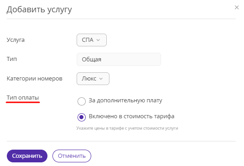The width and height of the screenshot is (244, 166).
Task: Cancel with the Отменить button
Action: 72,156
